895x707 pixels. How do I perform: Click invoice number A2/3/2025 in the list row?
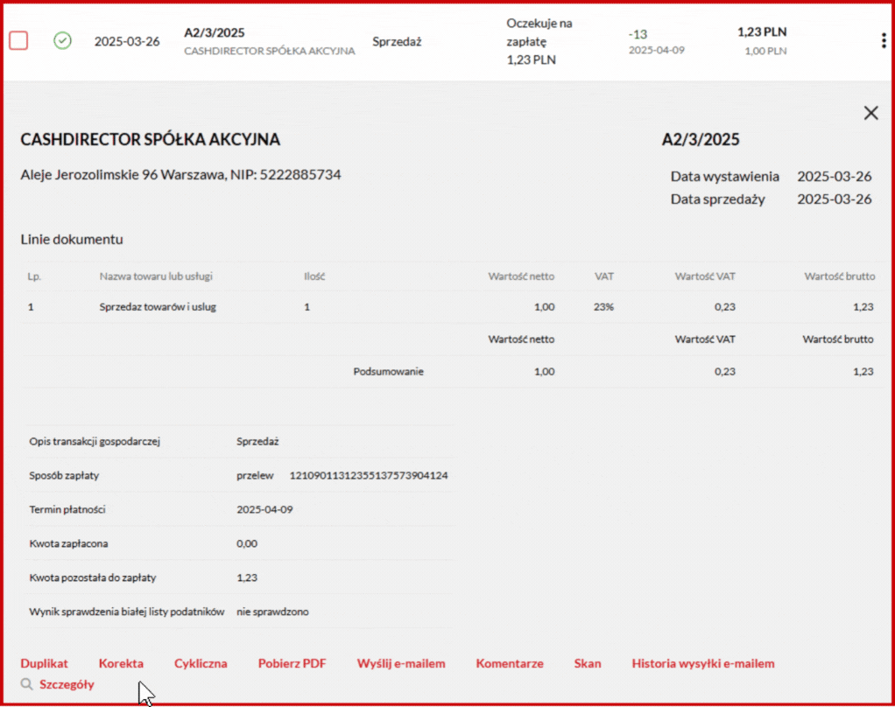[x=214, y=32]
